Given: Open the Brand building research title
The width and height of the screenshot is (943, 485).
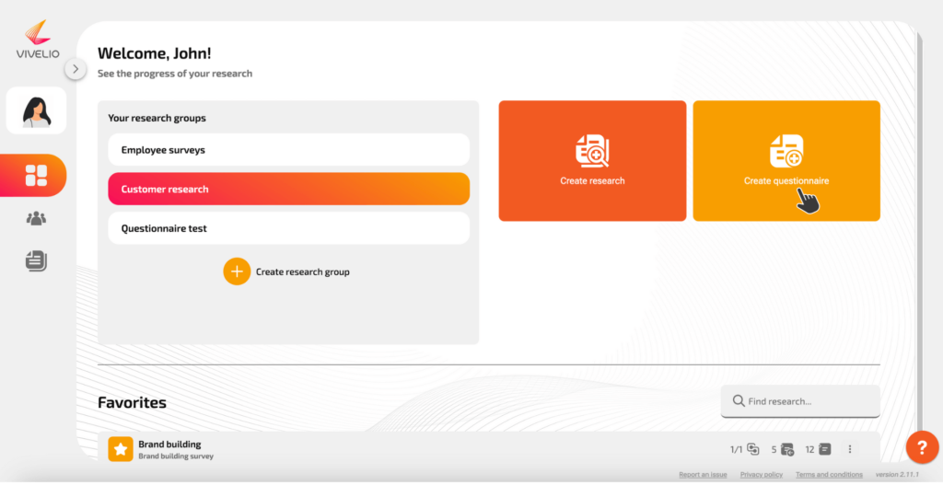Looking at the screenshot, I should pos(169,445).
